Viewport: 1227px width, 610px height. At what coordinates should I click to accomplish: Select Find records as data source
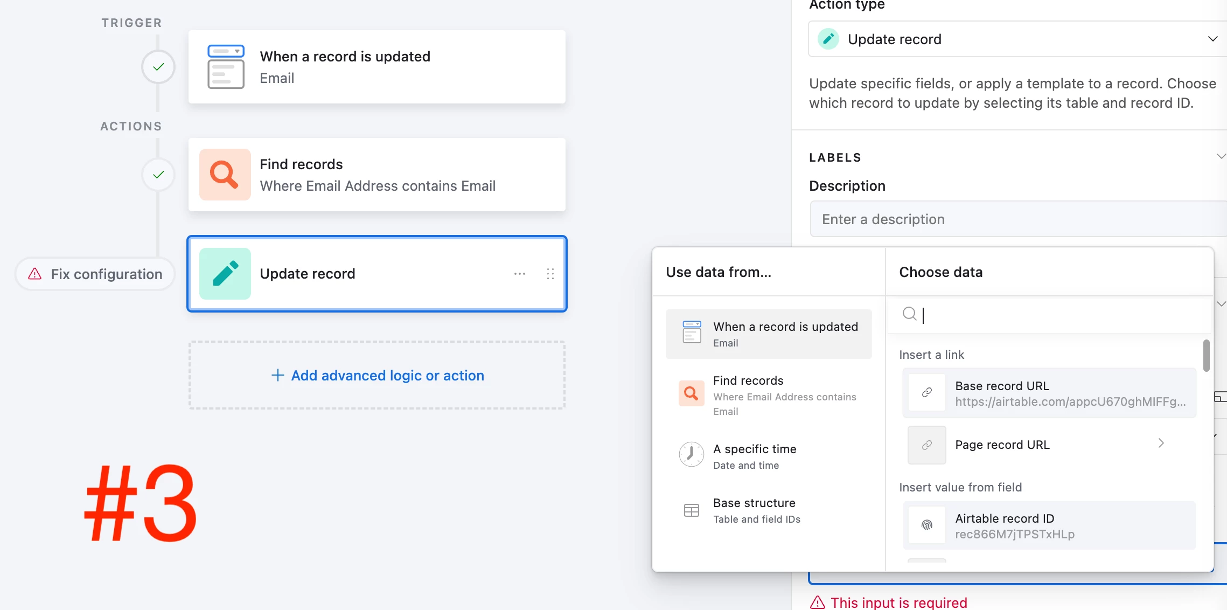click(x=769, y=395)
